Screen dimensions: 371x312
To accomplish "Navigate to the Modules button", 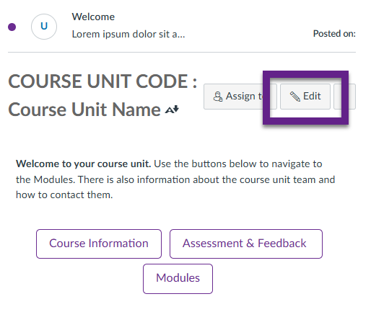I will tap(178, 279).
